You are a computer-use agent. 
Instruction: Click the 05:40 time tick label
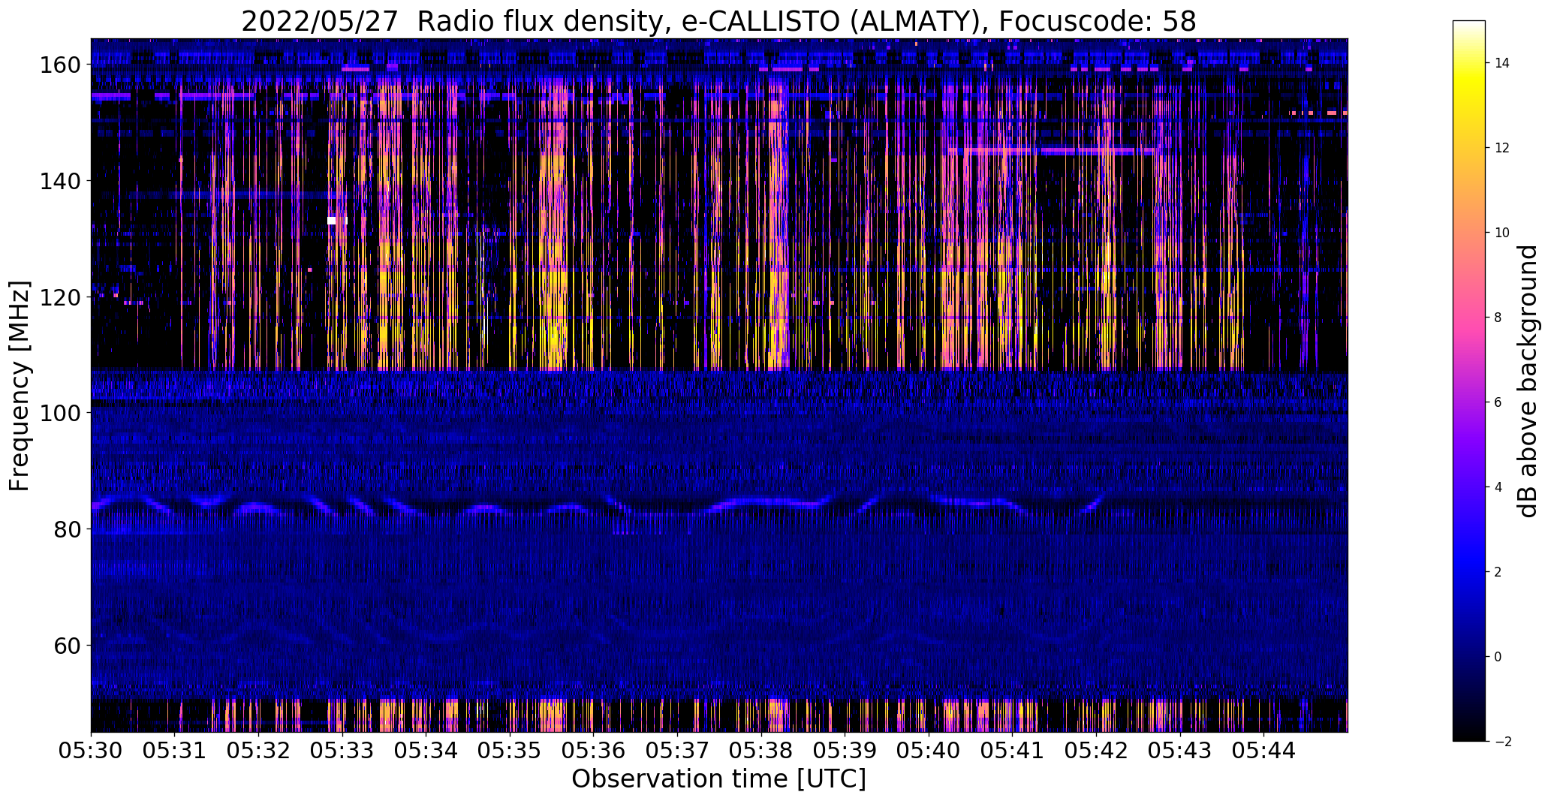(929, 750)
